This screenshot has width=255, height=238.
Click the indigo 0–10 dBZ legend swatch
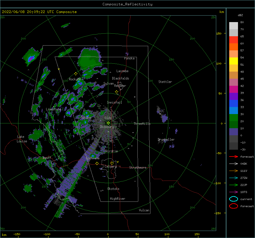click(x=233, y=132)
